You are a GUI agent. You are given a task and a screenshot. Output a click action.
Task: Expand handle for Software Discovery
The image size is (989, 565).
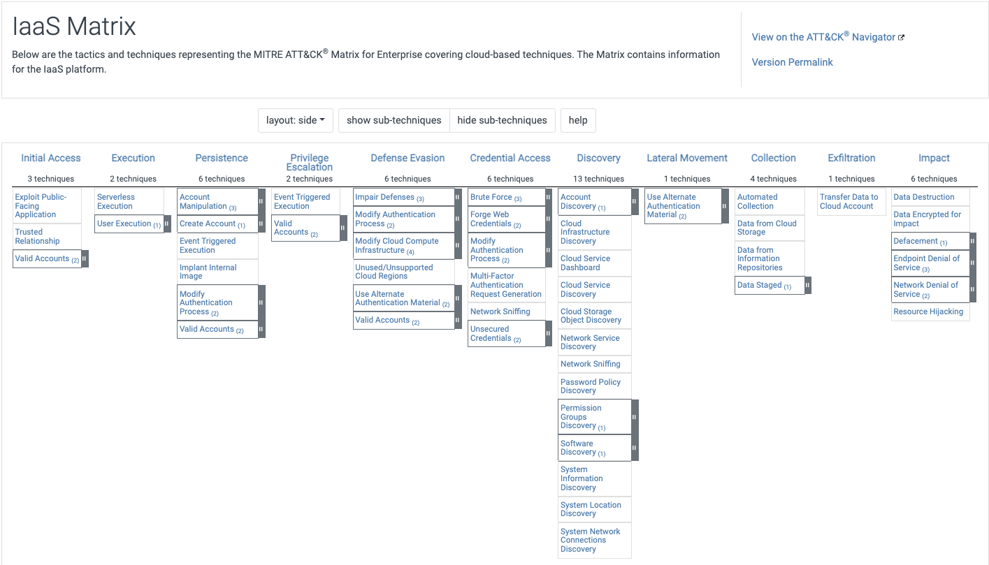coord(635,448)
